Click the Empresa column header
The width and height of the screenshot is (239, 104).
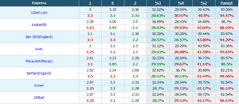(39, 3)
